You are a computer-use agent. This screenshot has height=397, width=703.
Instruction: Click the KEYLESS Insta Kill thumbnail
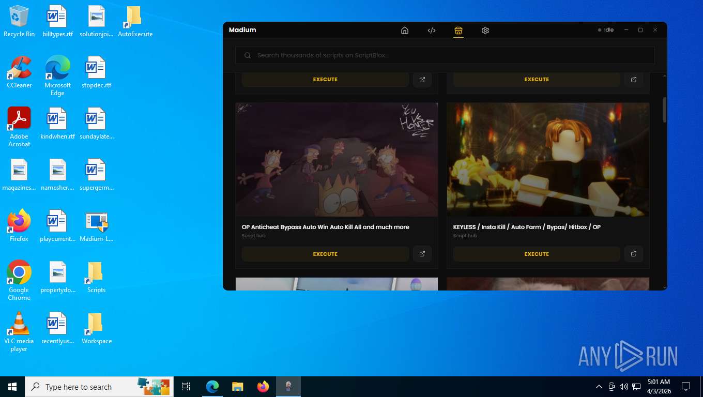548,159
